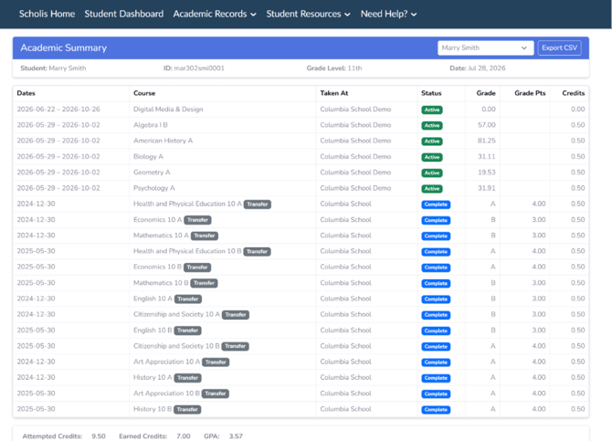
Task: Select the Biology A course row
Action: coord(301,157)
